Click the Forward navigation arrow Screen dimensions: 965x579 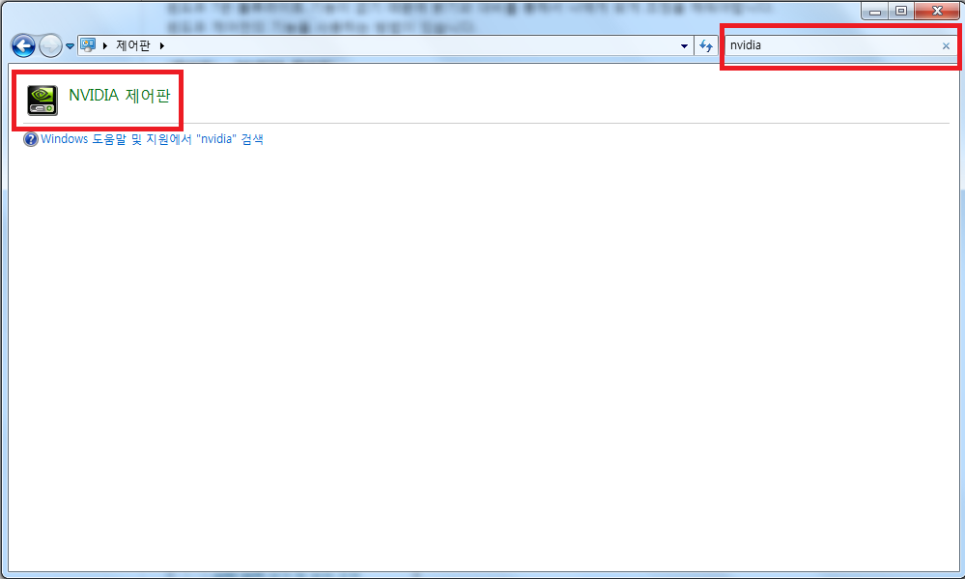tap(50, 45)
